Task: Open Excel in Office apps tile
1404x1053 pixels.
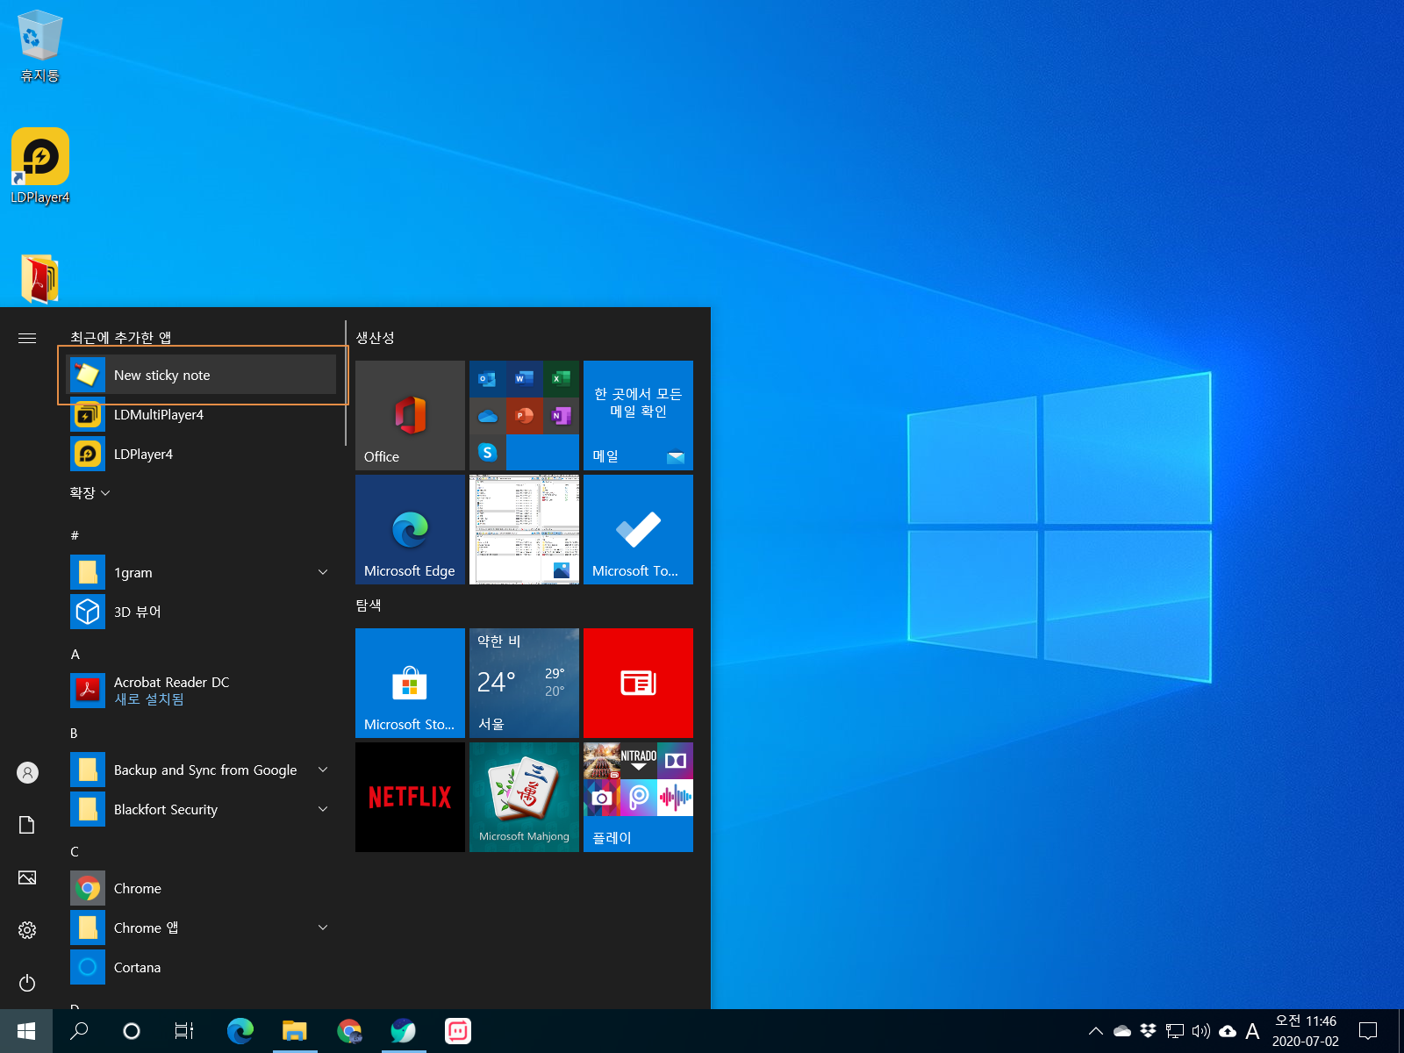Action: 561,378
